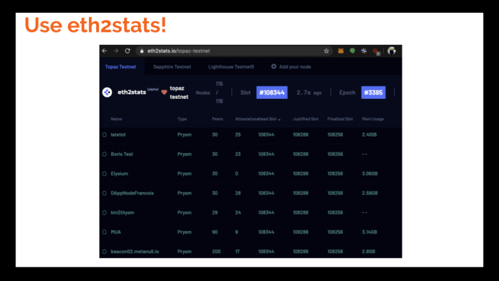Select the DAppNodeFrancois row circle

[x=105, y=193]
